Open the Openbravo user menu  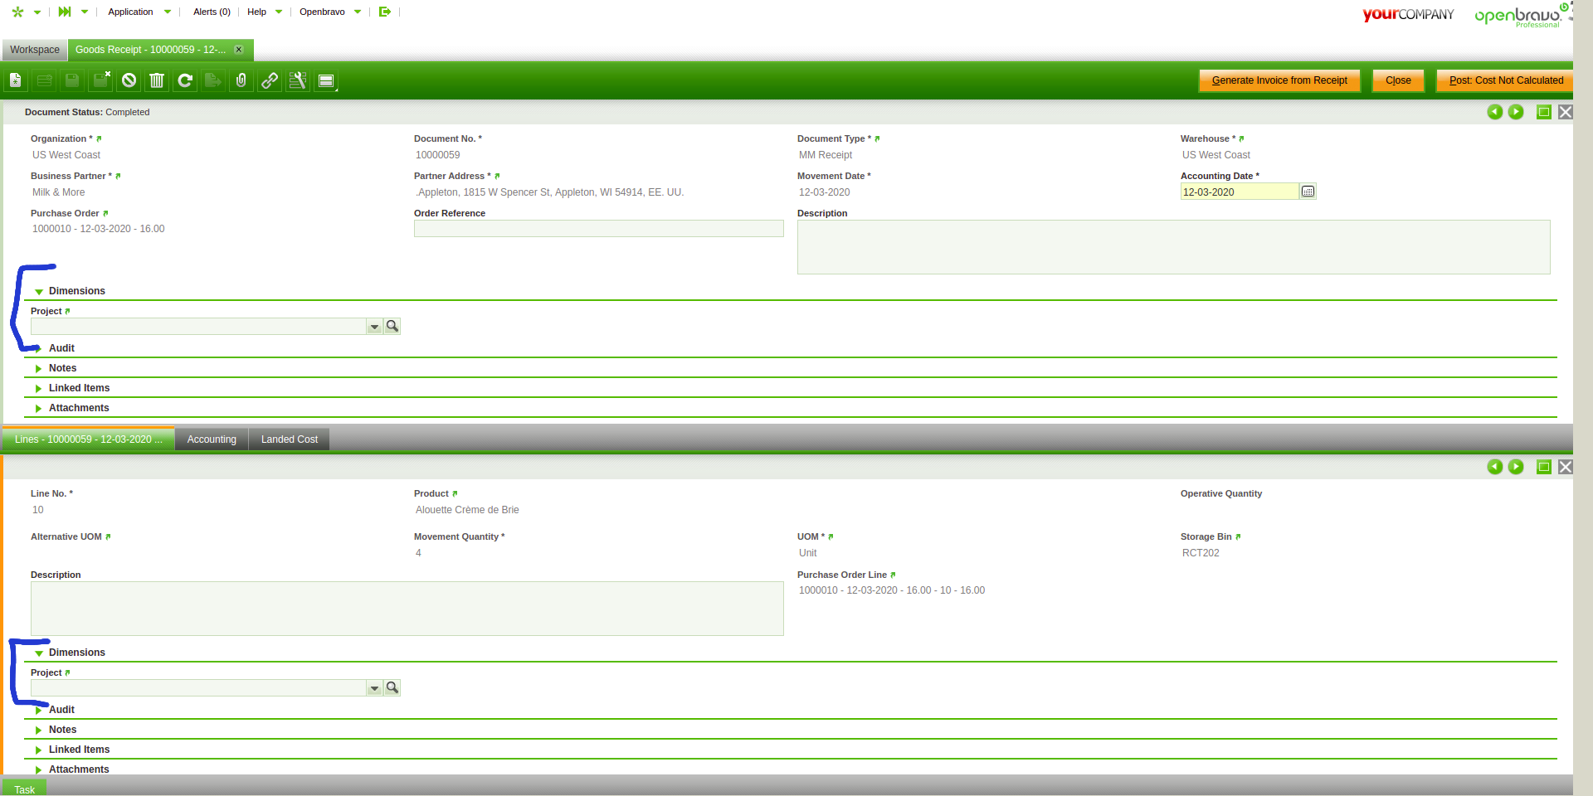[x=330, y=12]
